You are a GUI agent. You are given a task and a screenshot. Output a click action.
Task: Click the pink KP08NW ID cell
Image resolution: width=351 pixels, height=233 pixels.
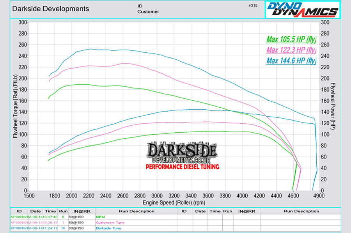tap(19, 222)
